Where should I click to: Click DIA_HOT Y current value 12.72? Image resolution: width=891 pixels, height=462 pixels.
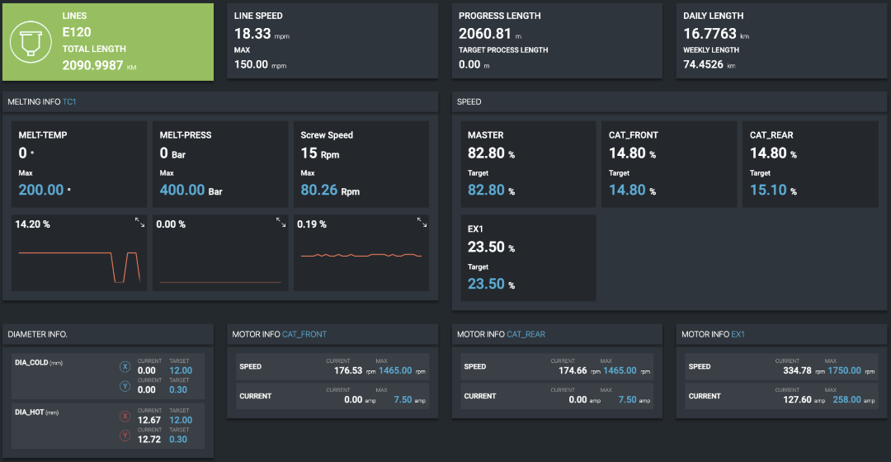(148, 439)
